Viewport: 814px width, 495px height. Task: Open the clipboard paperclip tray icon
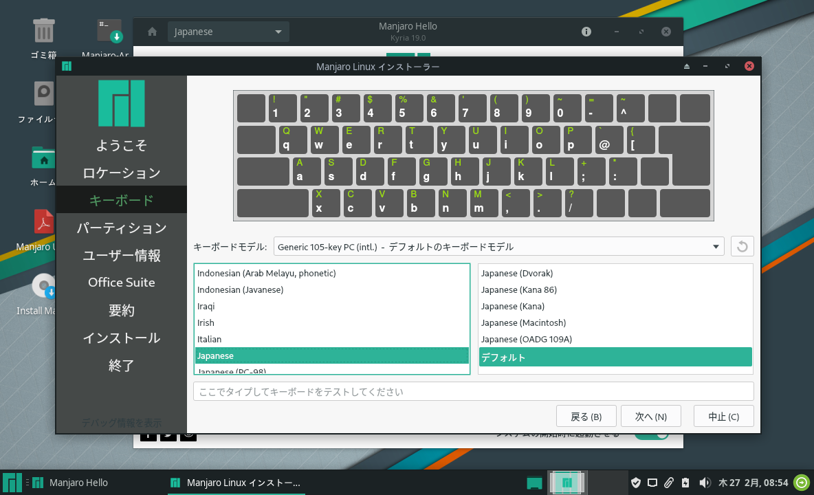[669, 483]
